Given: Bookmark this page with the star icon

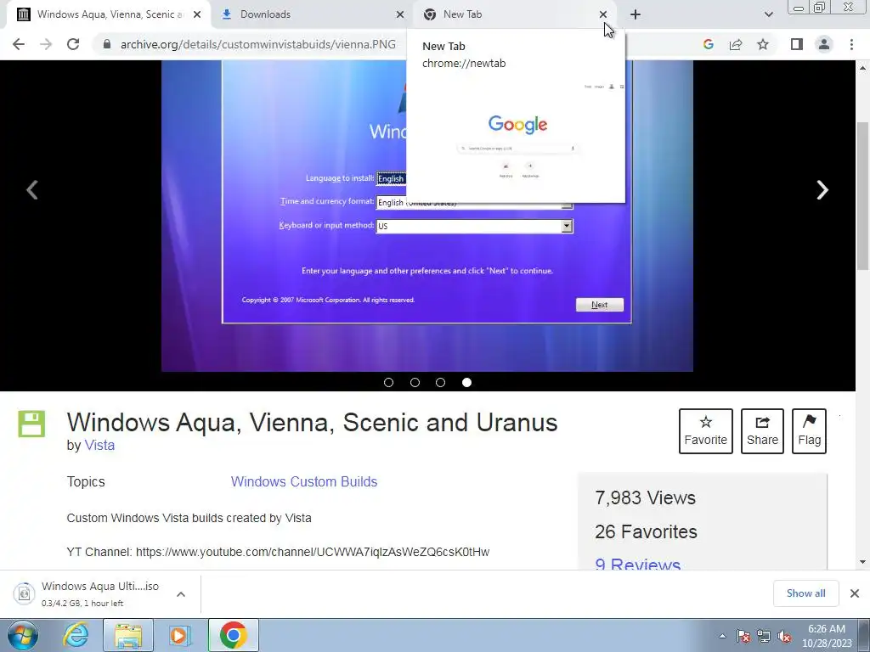Looking at the screenshot, I should (763, 44).
